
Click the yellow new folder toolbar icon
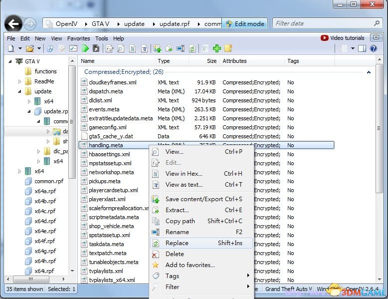click(228, 48)
